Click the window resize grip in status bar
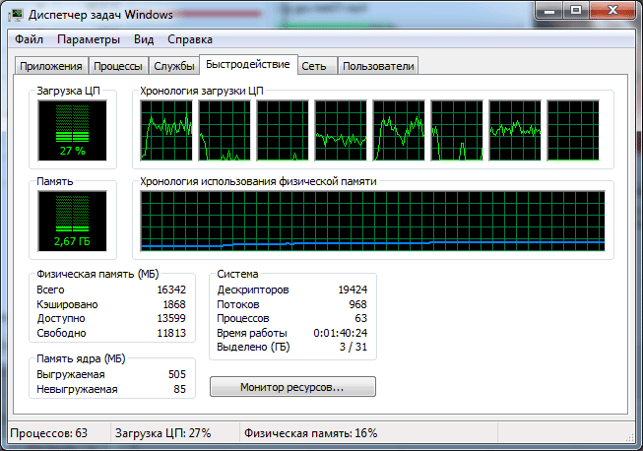This screenshot has width=643, height=451. pyautogui.click(x=629, y=437)
